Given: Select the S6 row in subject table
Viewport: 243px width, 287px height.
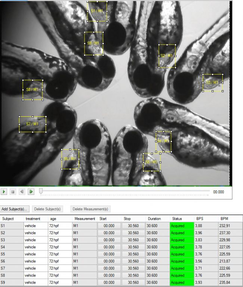Looking at the screenshot, I should click(11, 261).
